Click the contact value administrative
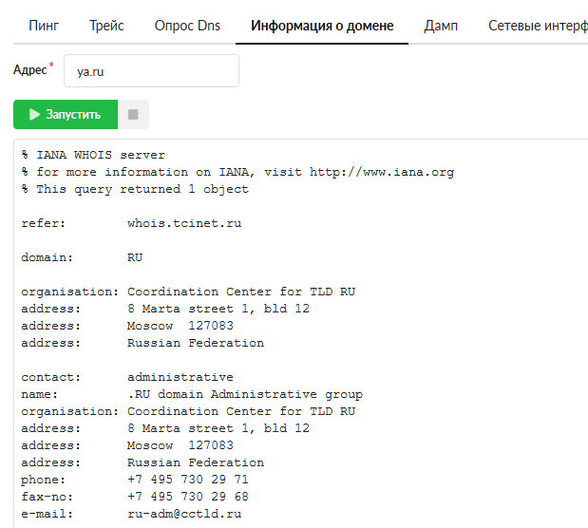The width and height of the screenshot is (588, 528). click(180, 377)
